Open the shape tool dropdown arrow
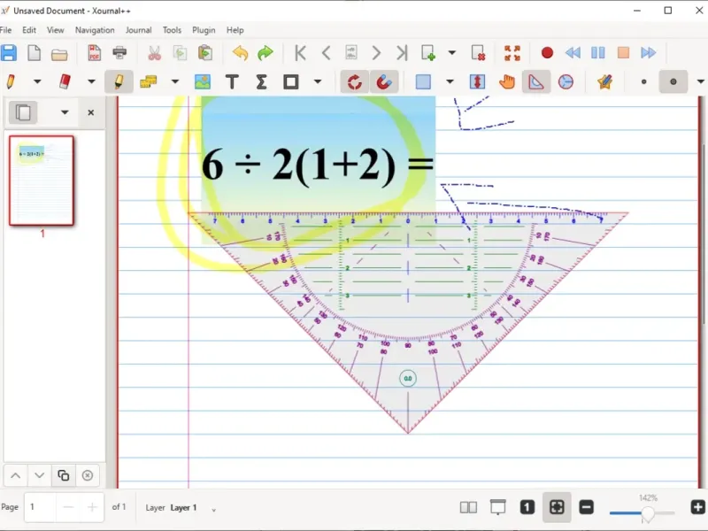Screen dimensions: 708x531 coord(318,81)
